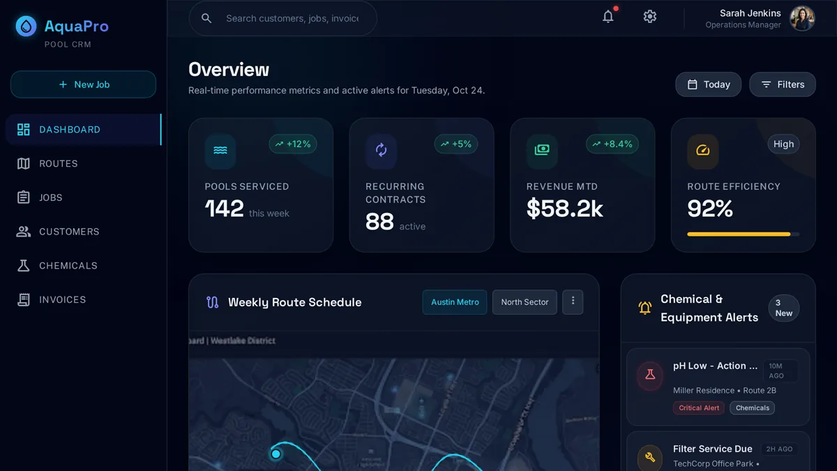
Task: Click the 92% route efficiency value
Action: [710, 209]
